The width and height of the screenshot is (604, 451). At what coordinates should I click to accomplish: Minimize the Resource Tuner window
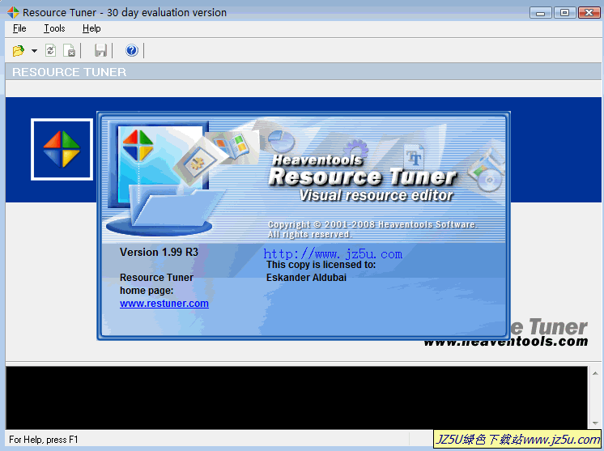540,13
